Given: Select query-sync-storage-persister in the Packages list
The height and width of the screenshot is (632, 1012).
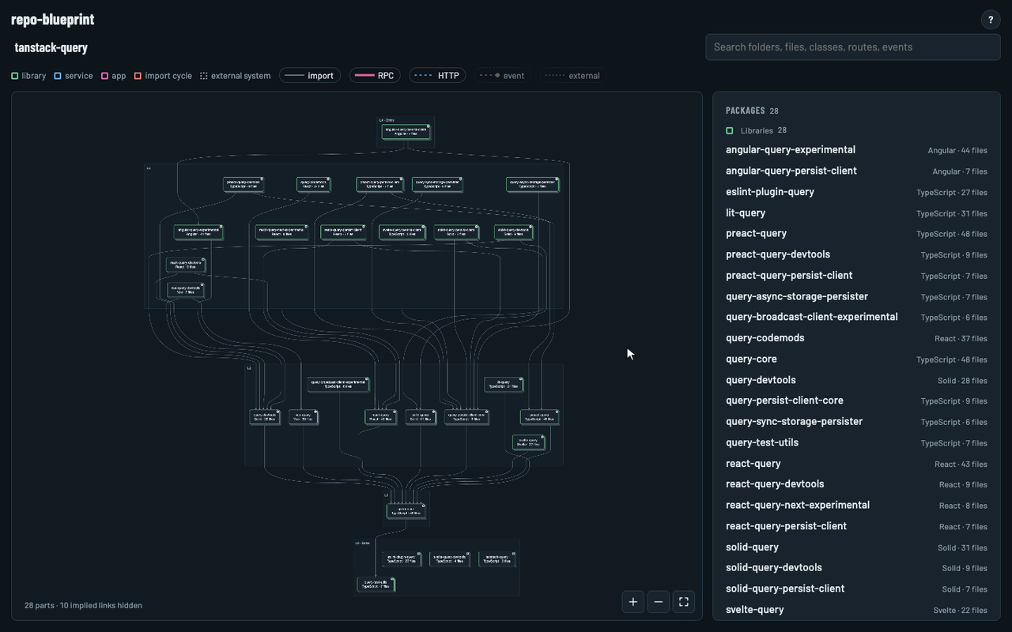Looking at the screenshot, I should (x=856, y=422).
